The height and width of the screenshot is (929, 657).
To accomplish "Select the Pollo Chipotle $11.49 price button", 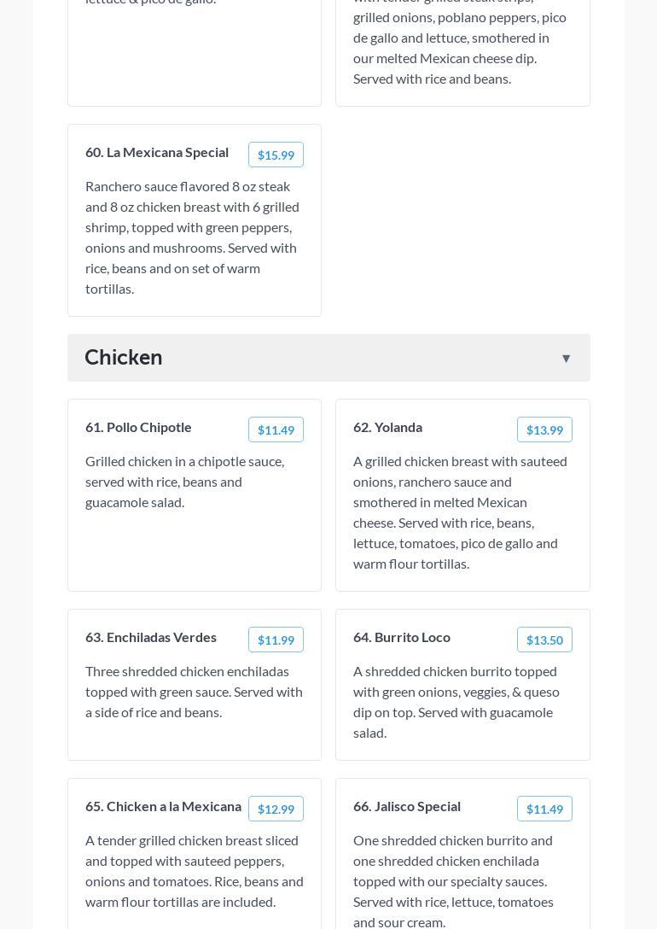I will (276, 429).
